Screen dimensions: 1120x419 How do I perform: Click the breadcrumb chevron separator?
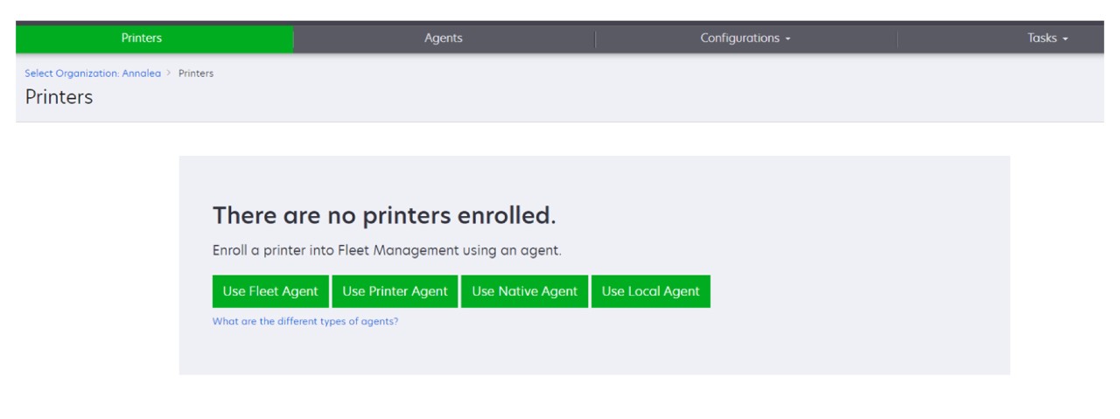pos(171,73)
